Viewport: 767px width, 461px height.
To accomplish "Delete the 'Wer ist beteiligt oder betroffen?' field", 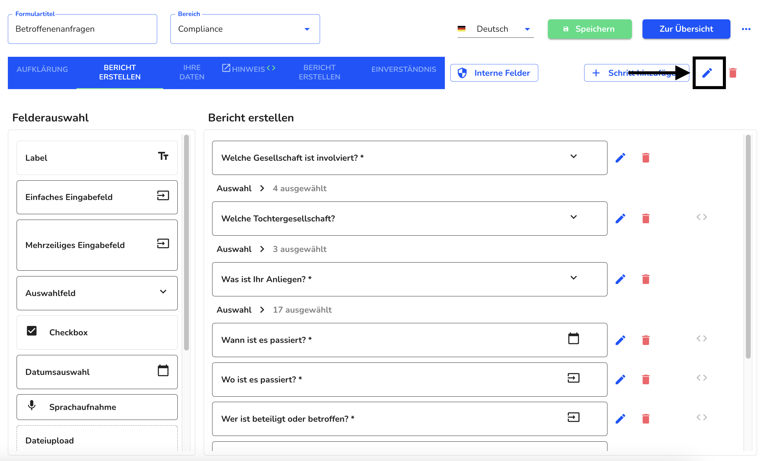I will tap(646, 419).
